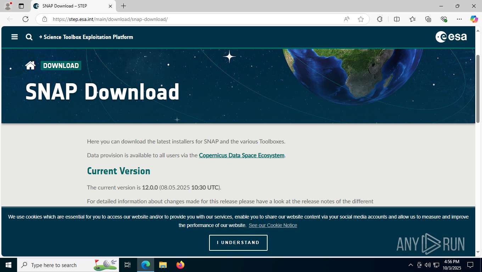Show hidden tray icons chevron

pyautogui.click(x=410, y=265)
